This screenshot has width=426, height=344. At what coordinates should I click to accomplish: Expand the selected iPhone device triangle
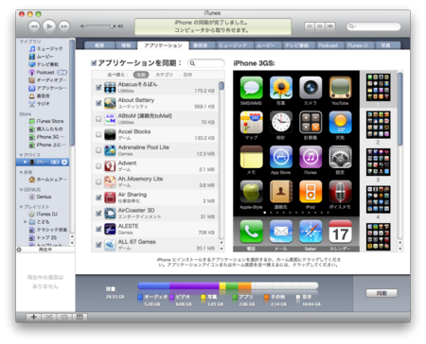point(25,162)
